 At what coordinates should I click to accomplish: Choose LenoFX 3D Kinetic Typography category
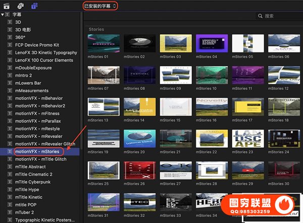tap(46, 53)
